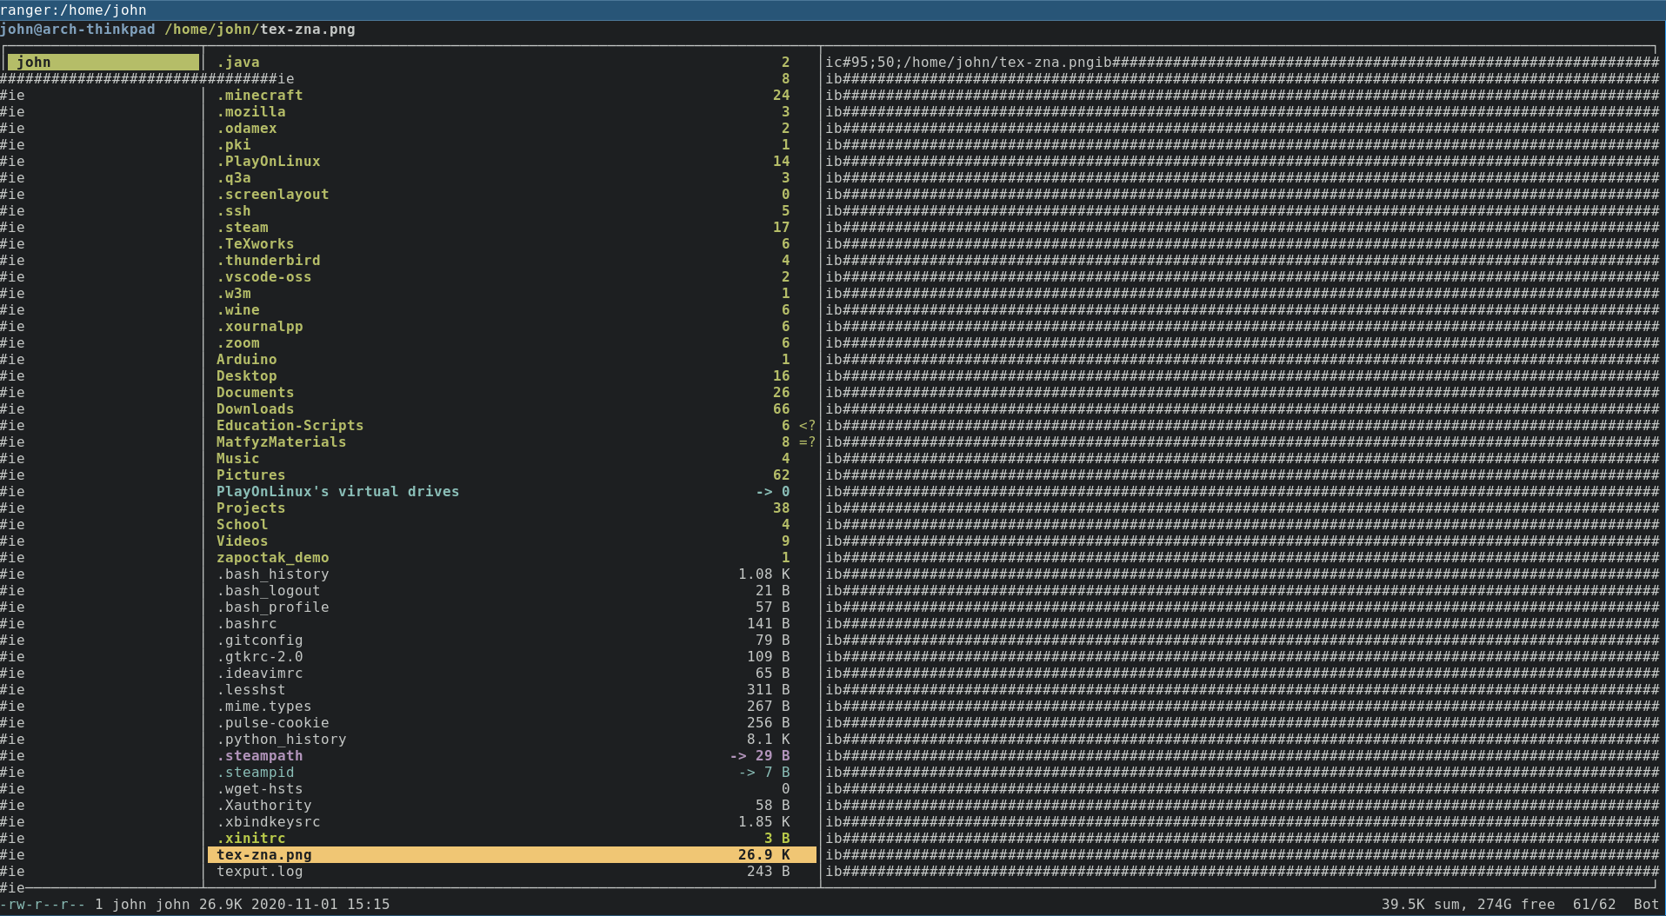Select the Pictures folder
Screen dimensions: 1666x916
coord(511,475)
